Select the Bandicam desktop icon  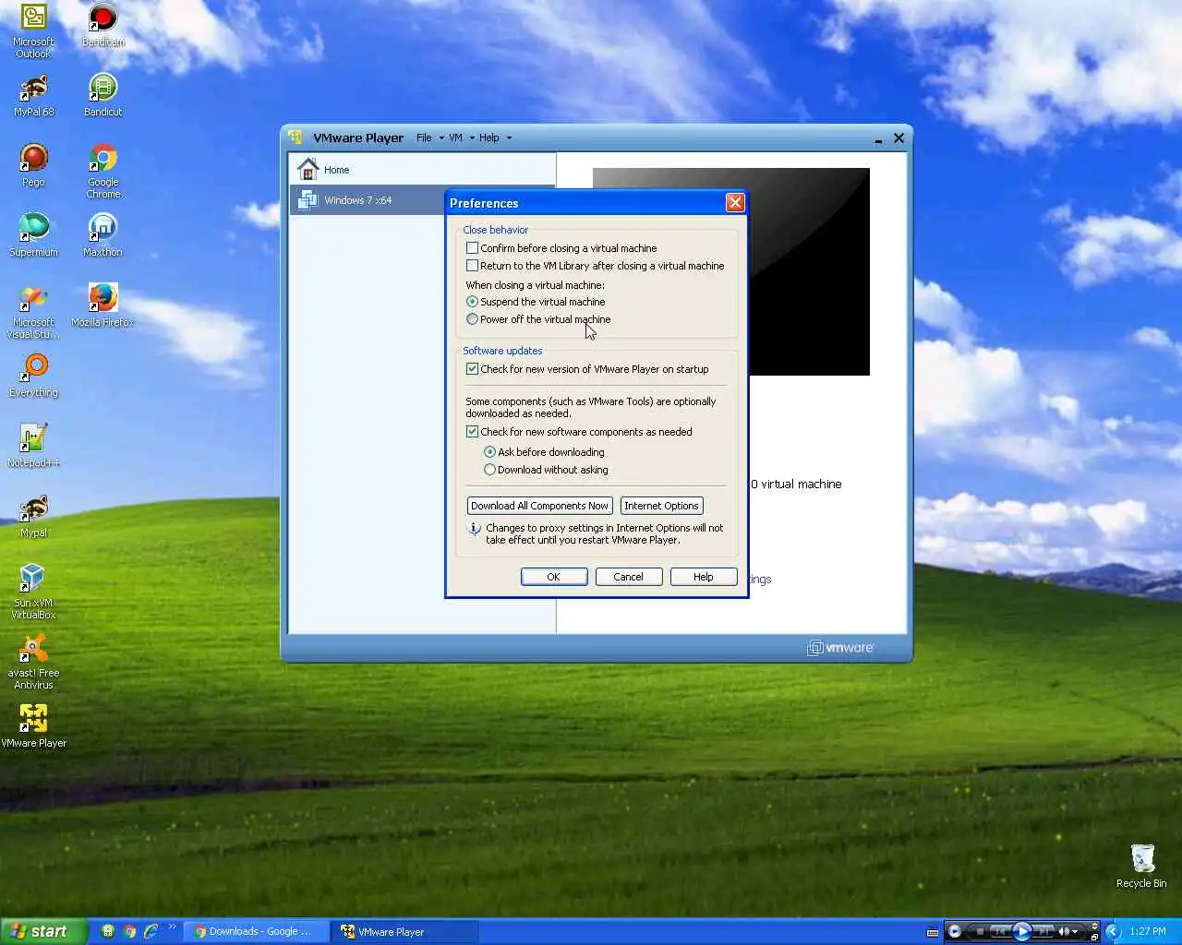click(x=103, y=25)
